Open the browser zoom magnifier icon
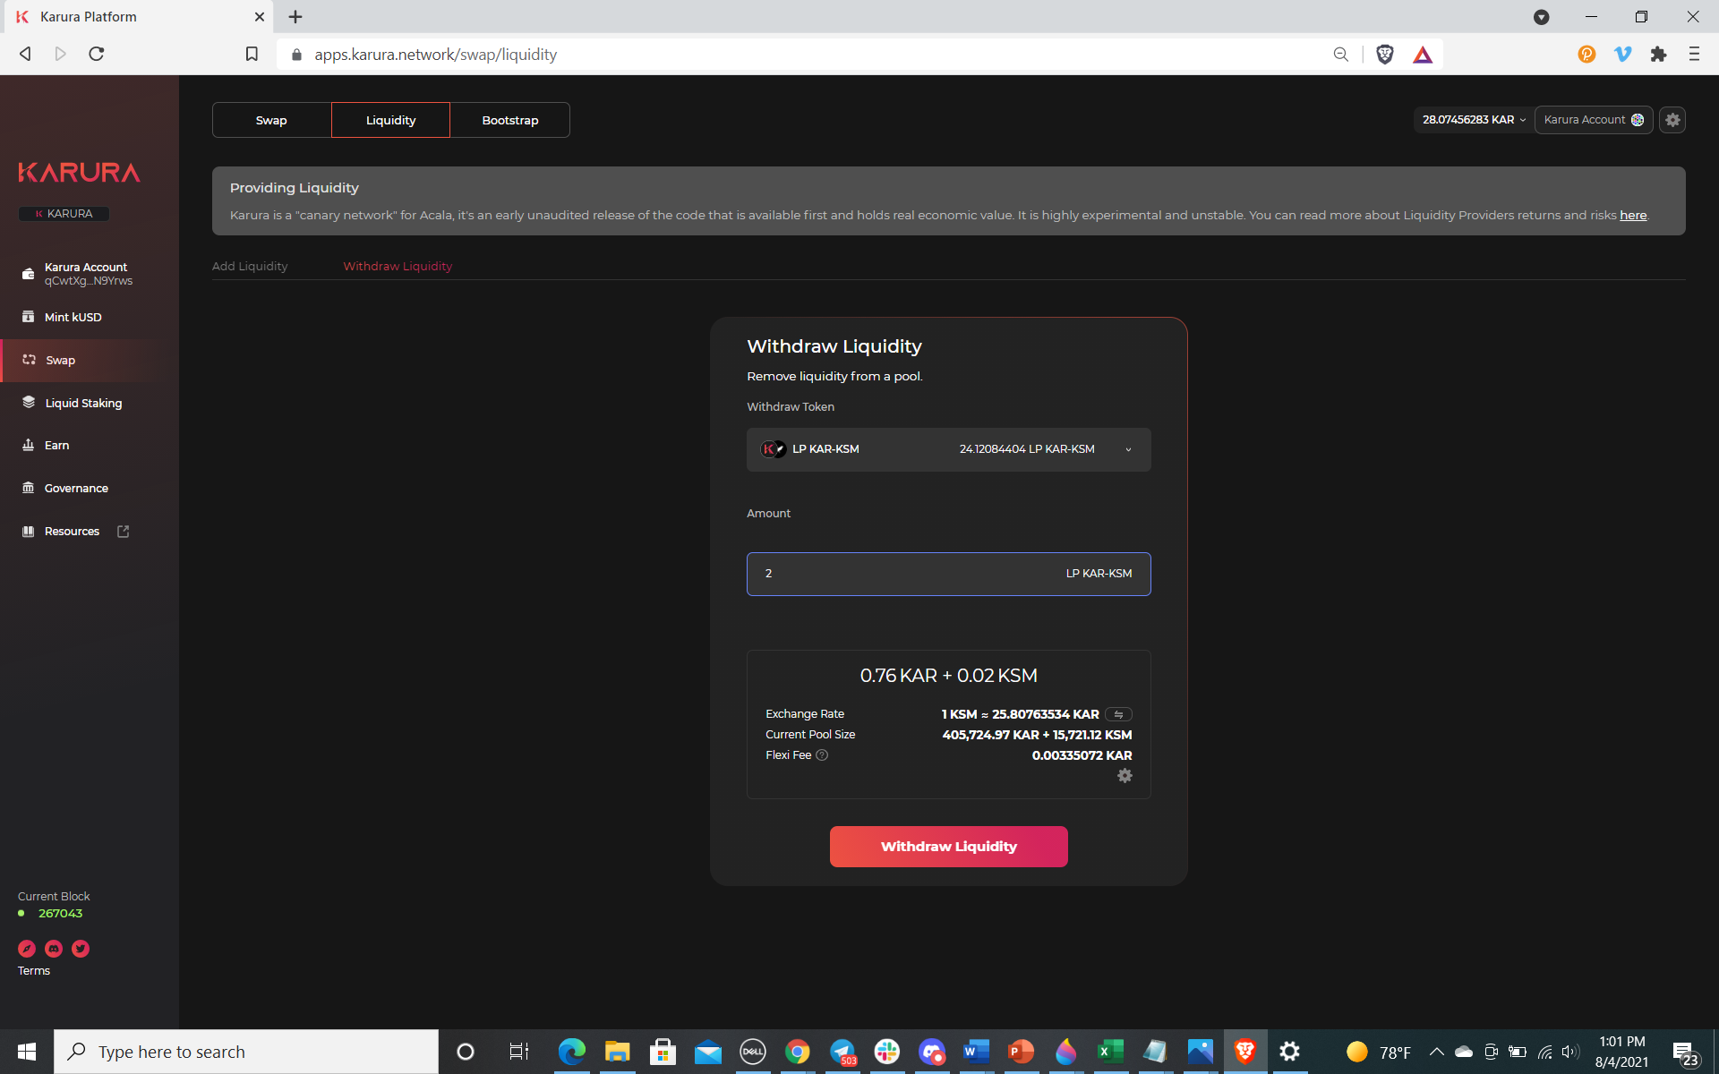 [1340, 55]
